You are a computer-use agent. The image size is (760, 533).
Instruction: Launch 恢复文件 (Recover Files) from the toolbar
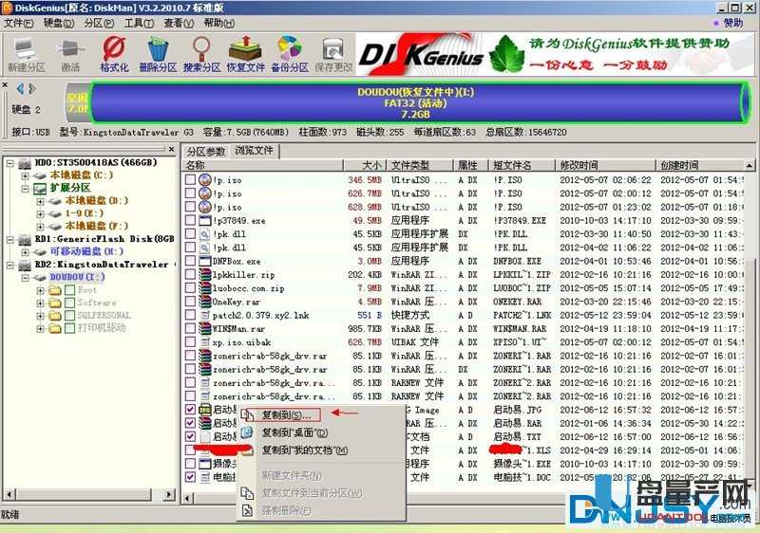tap(245, 52)
